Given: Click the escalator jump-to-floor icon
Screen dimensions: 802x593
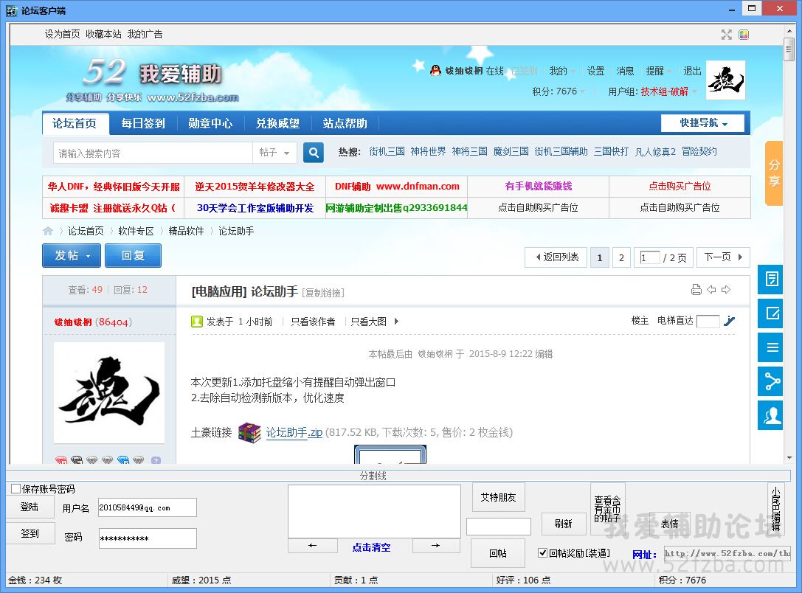Looking at the screenshot, I should tap(729, 321).
